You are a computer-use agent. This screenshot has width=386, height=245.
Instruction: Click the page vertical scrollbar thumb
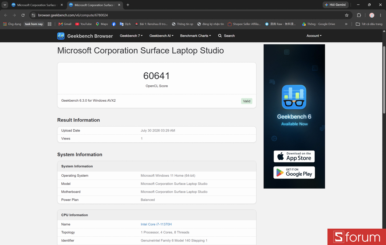pos(384,80)
